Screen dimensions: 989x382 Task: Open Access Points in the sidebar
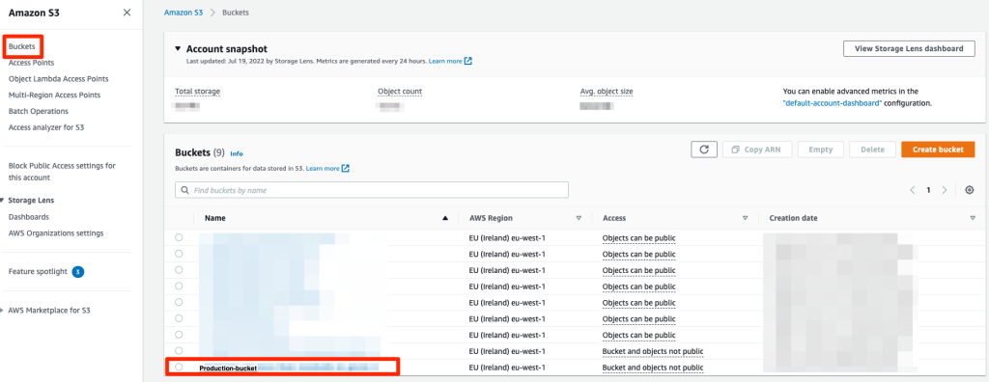click(x=32, y=63)
